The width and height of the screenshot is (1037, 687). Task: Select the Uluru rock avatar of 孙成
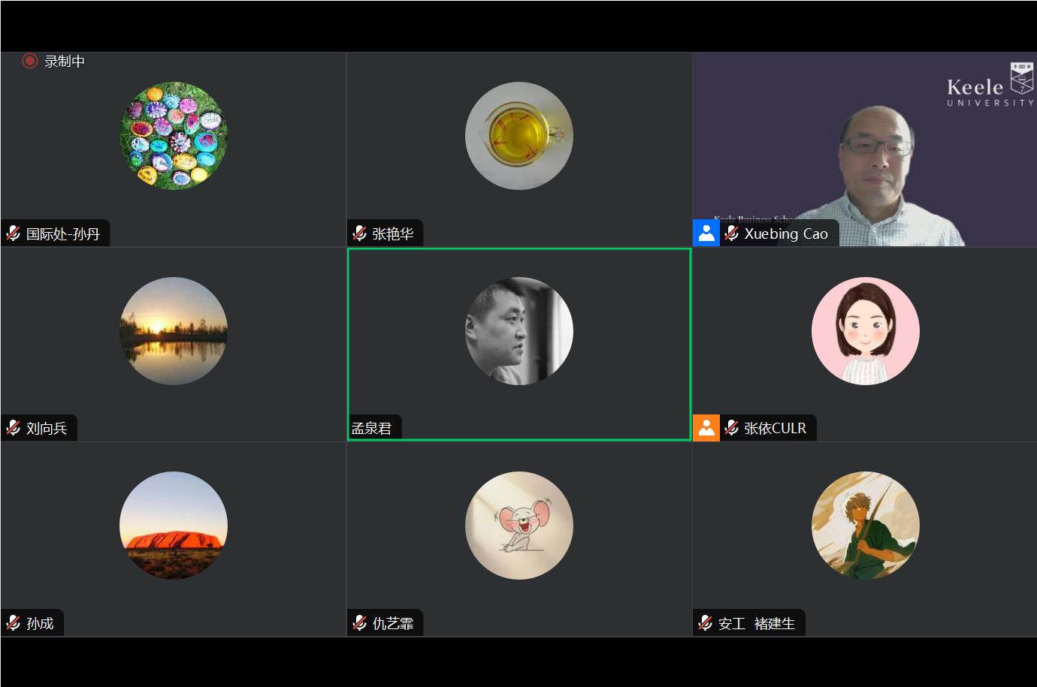tap(174, 526)
